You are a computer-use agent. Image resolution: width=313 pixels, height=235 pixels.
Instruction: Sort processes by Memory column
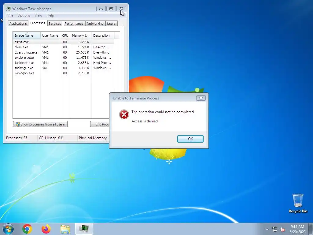[81, 35]
